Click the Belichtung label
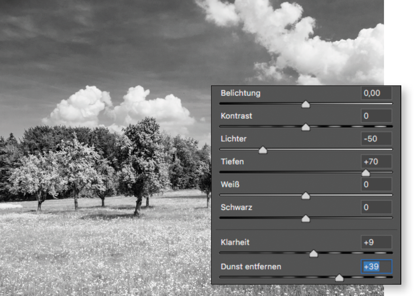This screenshot has height=296, width=417. coord(240,93)
